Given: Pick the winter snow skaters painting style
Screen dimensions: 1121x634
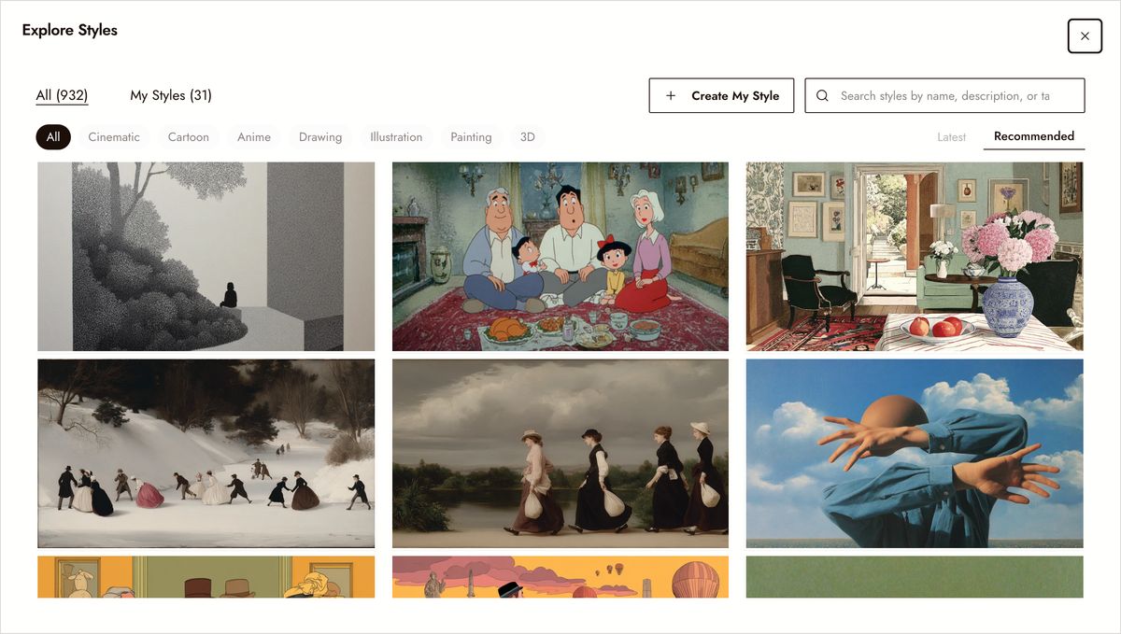Looking at the screenshot, I should coord(206,454).
